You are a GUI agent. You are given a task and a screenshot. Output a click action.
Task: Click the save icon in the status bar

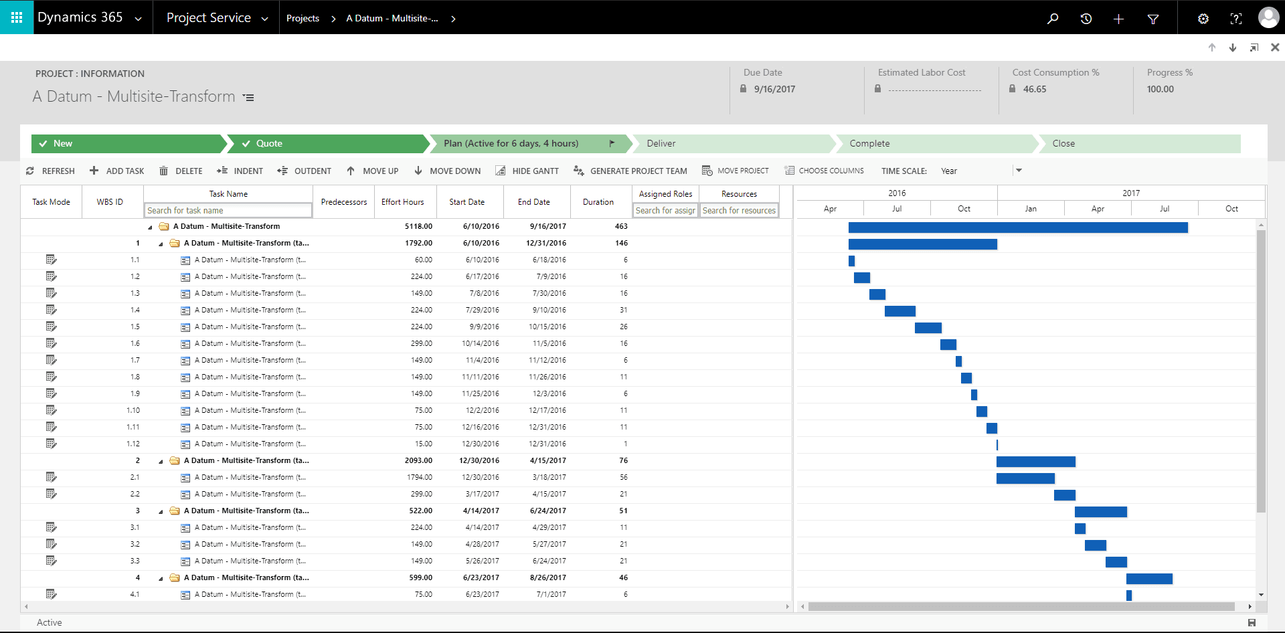[x=1252, y=623]
